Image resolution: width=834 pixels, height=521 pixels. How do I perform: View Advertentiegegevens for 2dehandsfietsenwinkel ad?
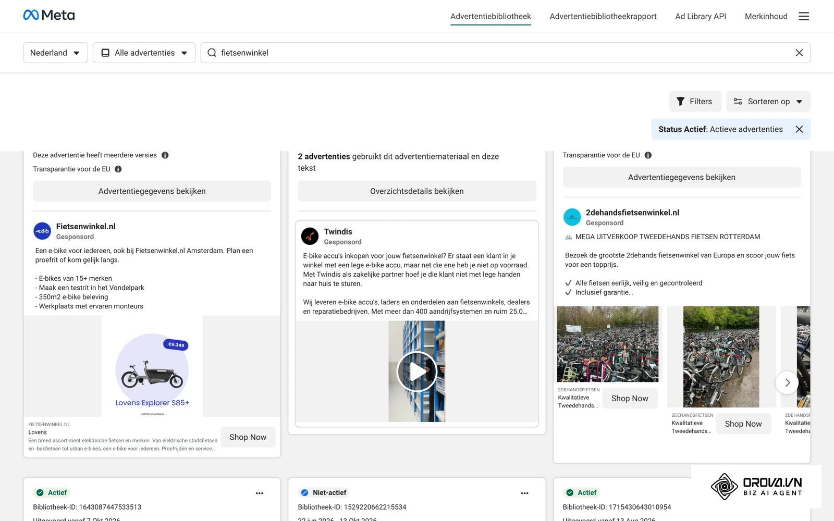coord(681,177)
